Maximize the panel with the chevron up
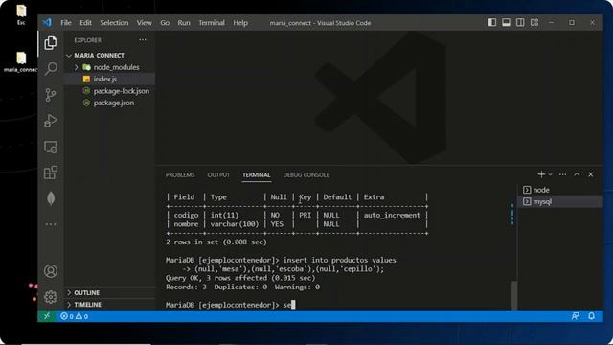Image resolution: width=613 pixels, height=345 pixels. point(577,174)
